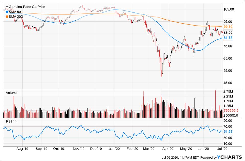Click the Jul '20 date axis label
This screenshot has width=245, height=161.
pos(222,149)
